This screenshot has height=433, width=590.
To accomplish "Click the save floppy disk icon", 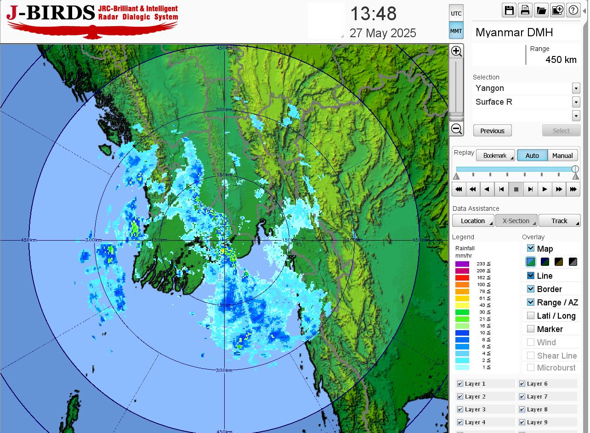I will [509, 10].
